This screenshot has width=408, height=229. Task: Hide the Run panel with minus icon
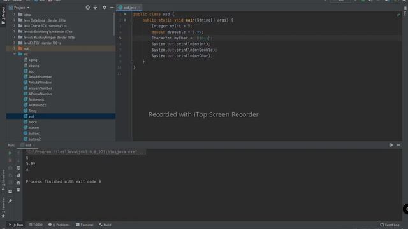click(x=398, y=145)
